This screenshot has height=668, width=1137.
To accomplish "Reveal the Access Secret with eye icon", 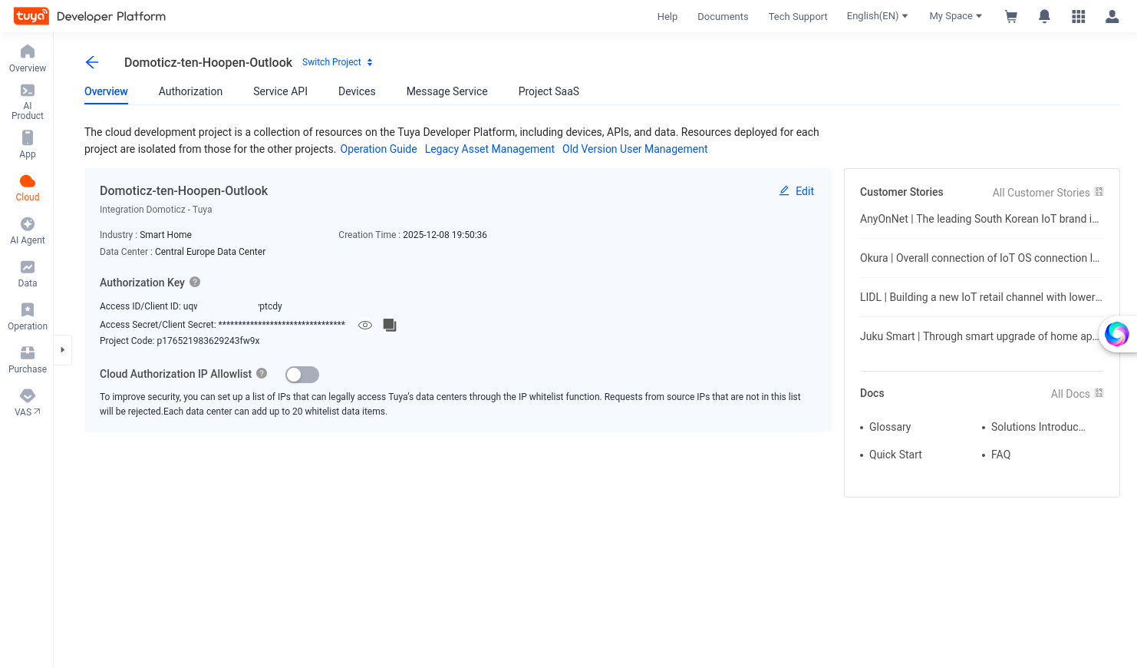I will [x=365, y=325].
